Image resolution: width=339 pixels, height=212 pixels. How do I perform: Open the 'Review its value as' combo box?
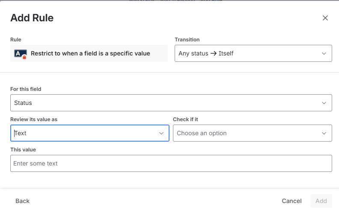coord(90,133)
